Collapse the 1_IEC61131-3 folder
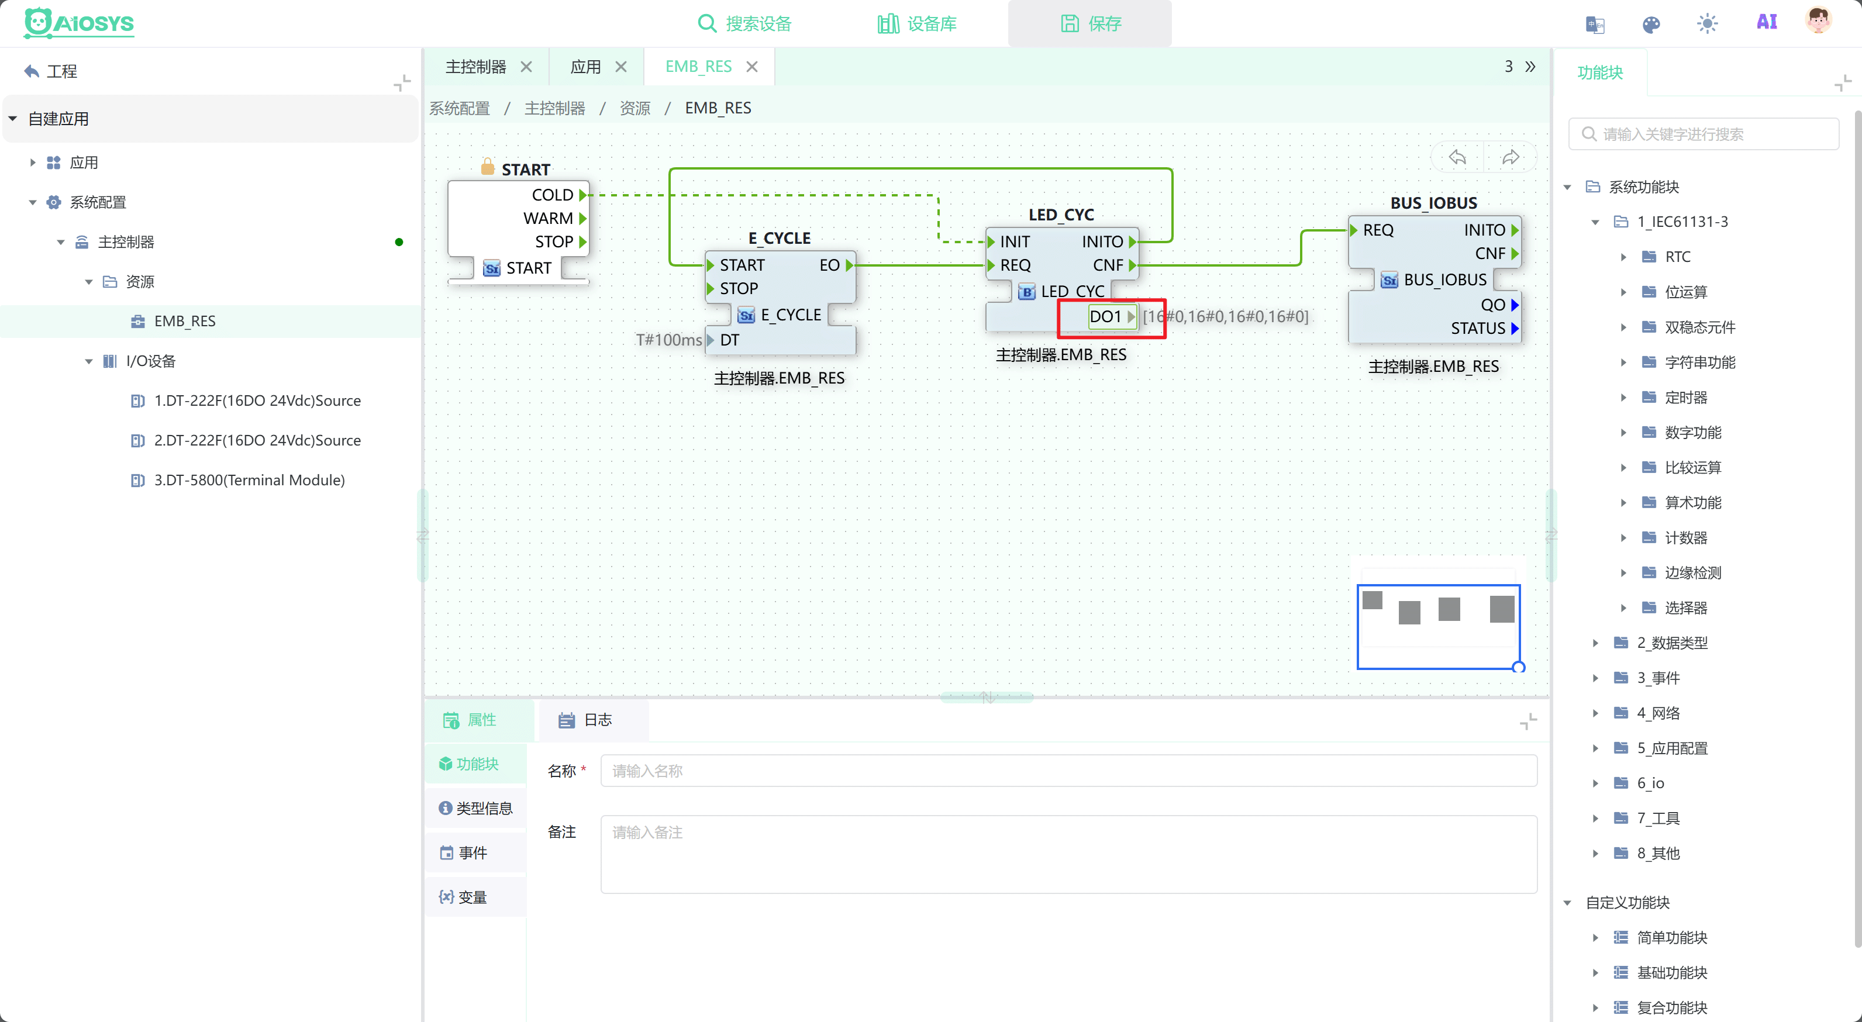 [x=1595, y=222]
